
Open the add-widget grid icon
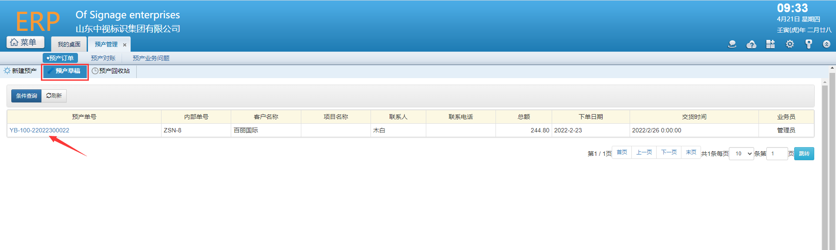coord(770,44)
